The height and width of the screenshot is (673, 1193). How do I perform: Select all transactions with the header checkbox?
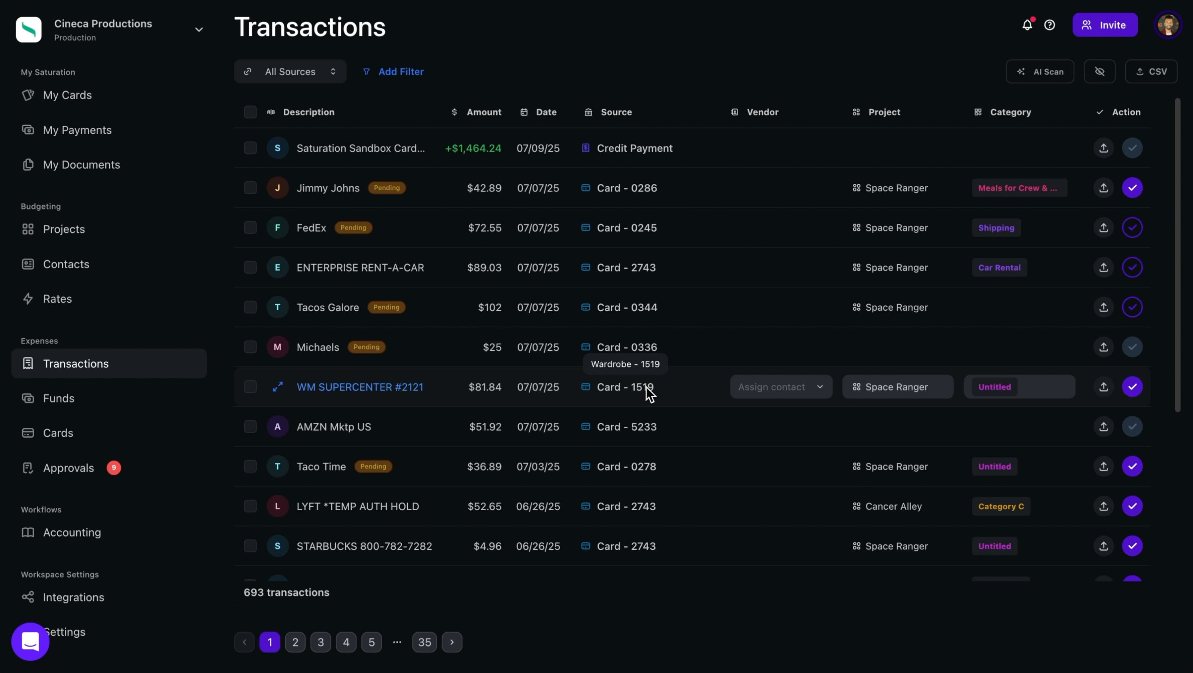pyautogui.click(x=250, y=112)
